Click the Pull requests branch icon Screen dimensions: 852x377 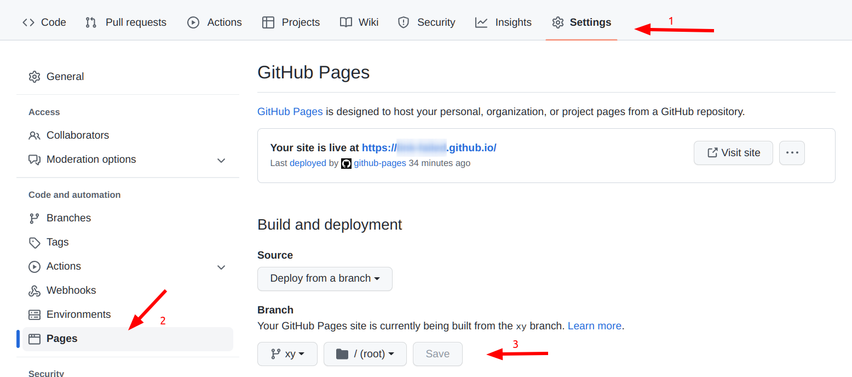coord(91,22)
